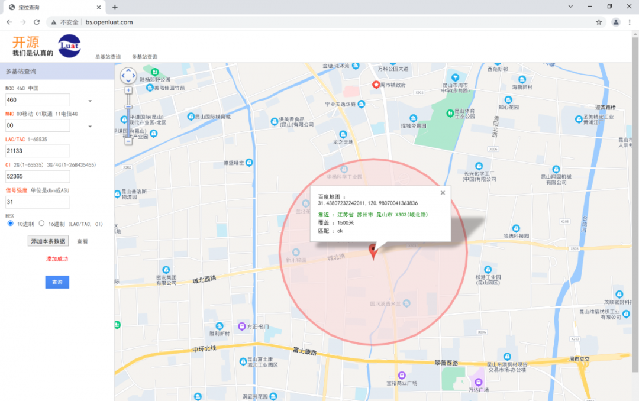Click the red location pin marker
Screen dimensions: 639x401
[373, 251]
